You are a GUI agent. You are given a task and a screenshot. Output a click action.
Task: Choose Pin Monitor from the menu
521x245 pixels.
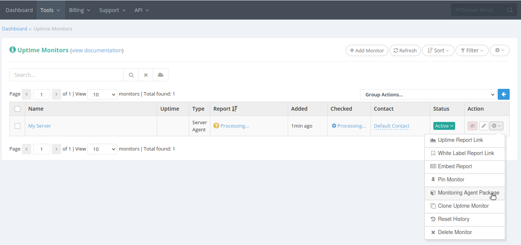(x=465, y=180)
